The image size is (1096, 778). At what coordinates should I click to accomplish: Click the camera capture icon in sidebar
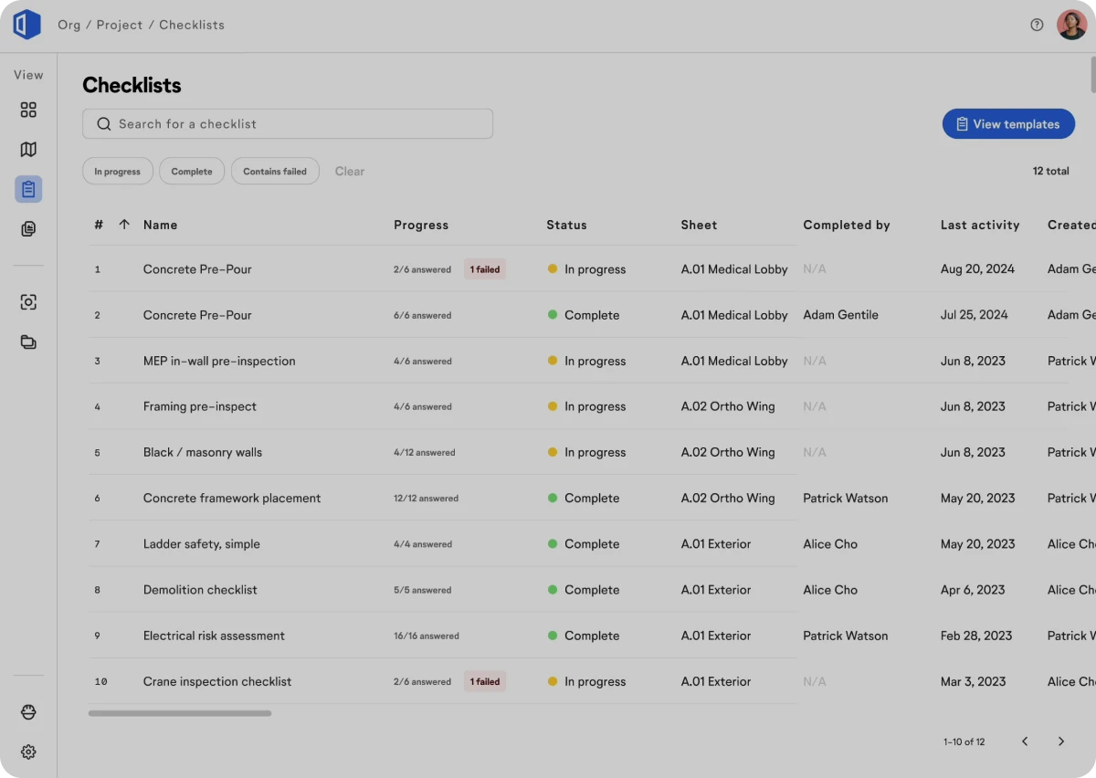pos(28,302)
